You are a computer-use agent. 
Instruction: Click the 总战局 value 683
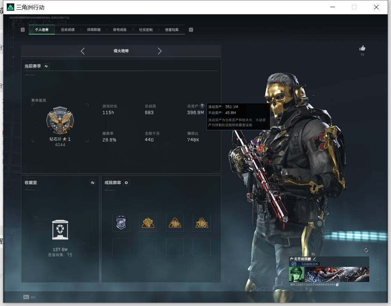[149, 113]
